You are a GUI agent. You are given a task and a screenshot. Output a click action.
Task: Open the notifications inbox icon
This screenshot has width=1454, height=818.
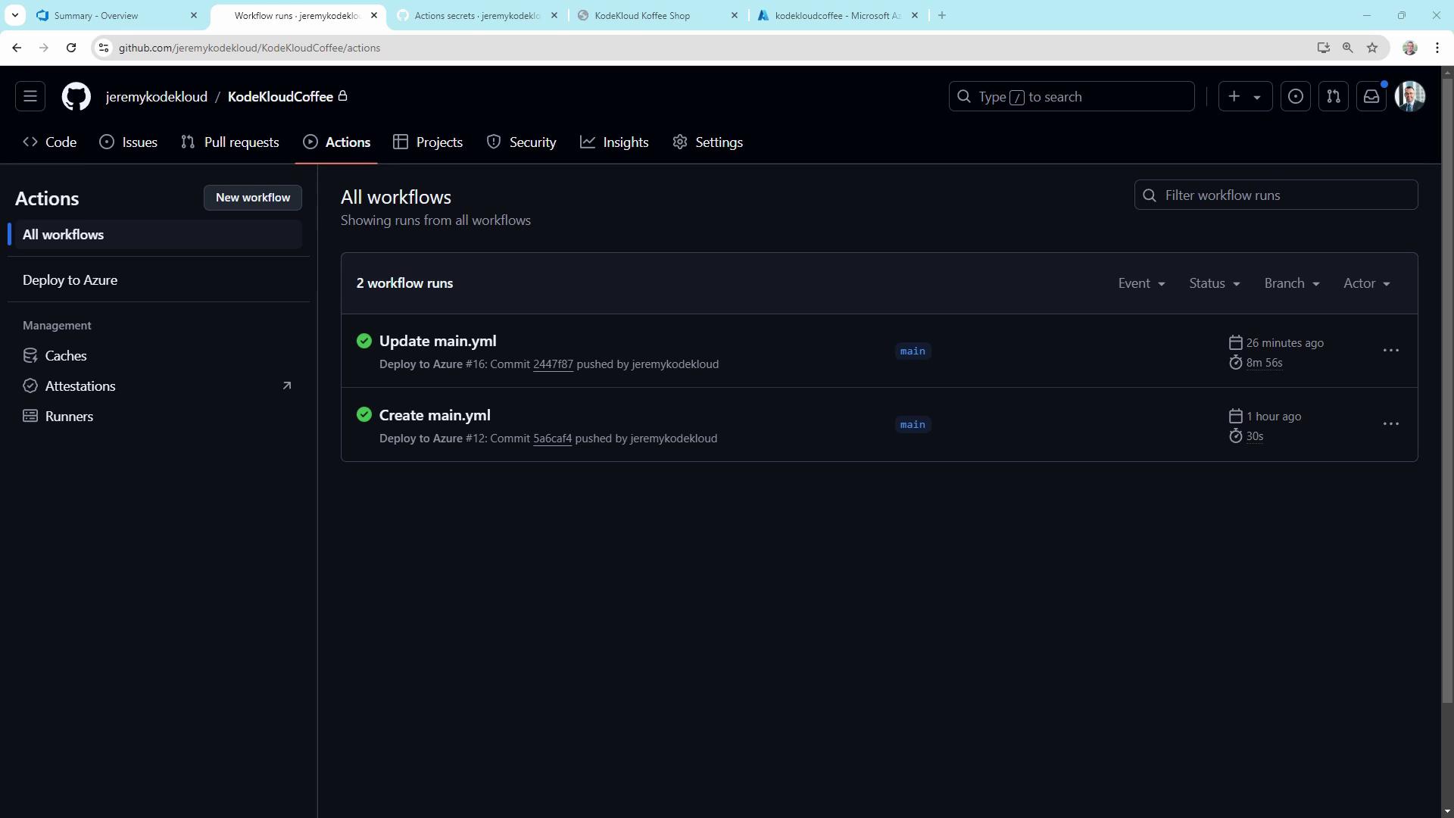point(1371,96)
